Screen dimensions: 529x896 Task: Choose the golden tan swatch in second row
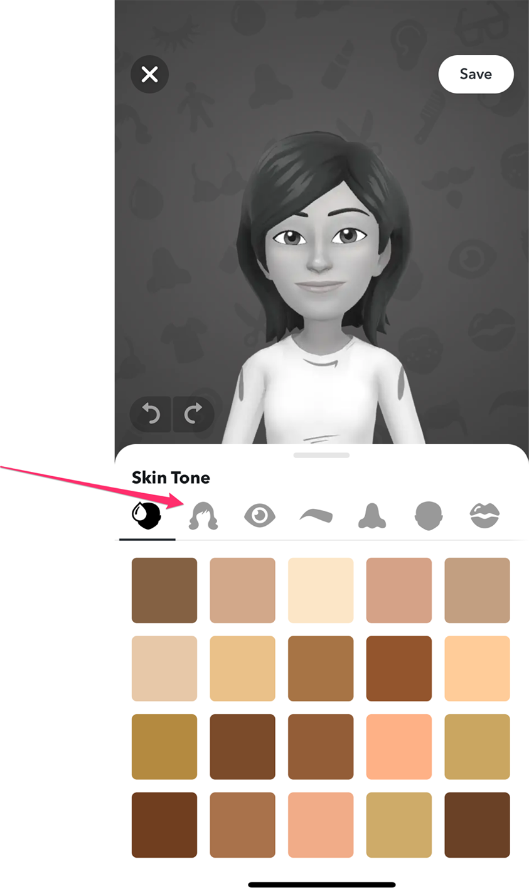pyautogui.click(x=242, y=668)
